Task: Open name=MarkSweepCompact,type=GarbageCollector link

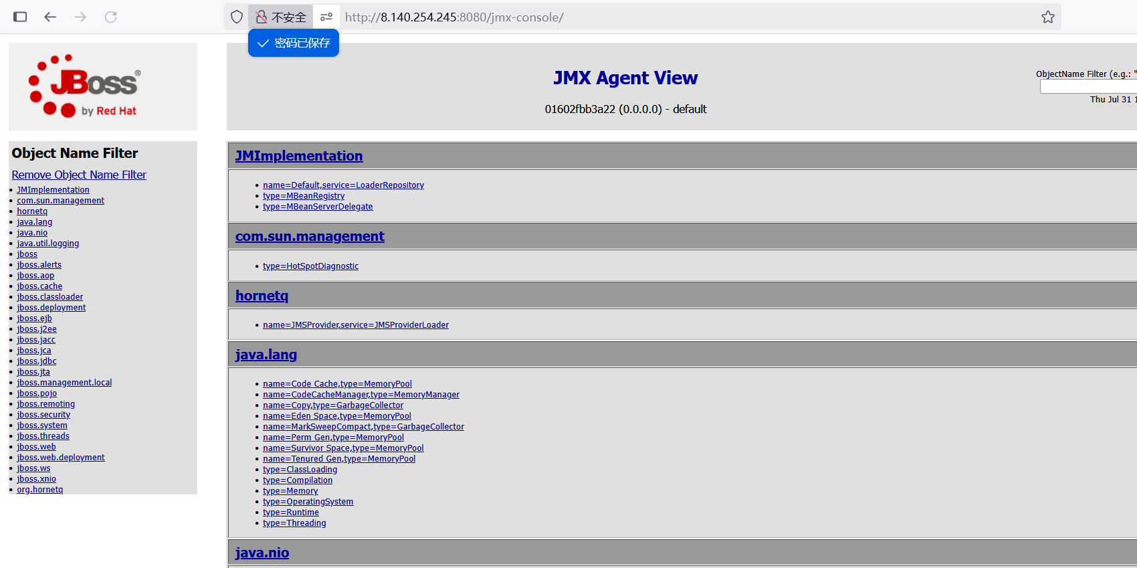Action: (x=363, y=427)
